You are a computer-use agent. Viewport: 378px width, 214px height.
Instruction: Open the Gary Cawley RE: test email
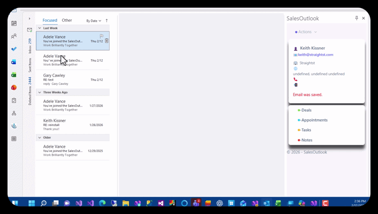(73, 80)
